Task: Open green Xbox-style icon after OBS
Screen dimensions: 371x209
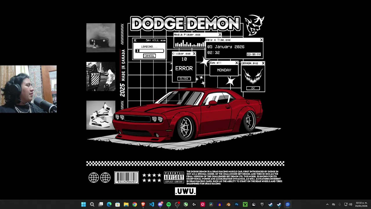Action: point(185,204)
